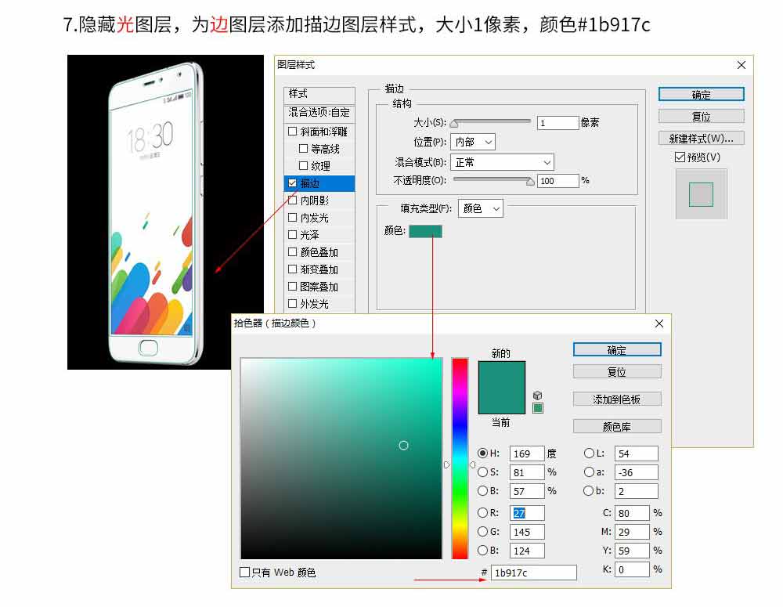783x607 pixels.
Task: Click the 不透明度 opacity slider handle
Action: tap(530, 182)
